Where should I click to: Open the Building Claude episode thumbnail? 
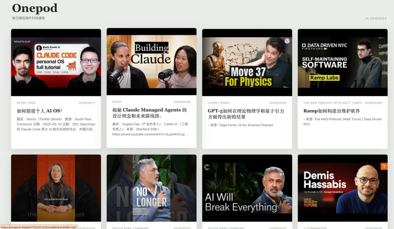[x=151, y=61]
